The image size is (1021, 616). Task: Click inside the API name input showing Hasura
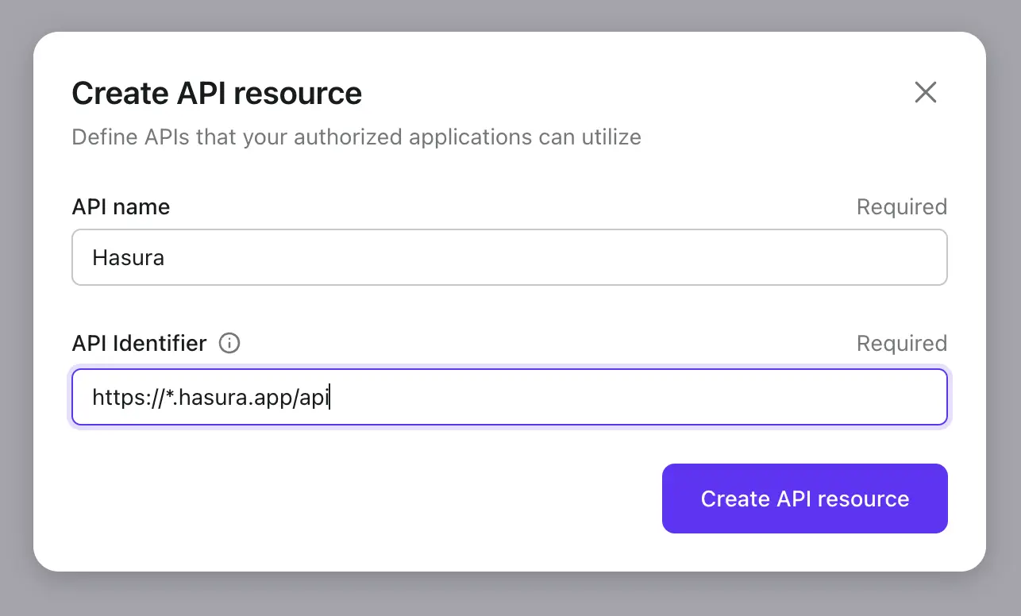[x=509, y=257]
